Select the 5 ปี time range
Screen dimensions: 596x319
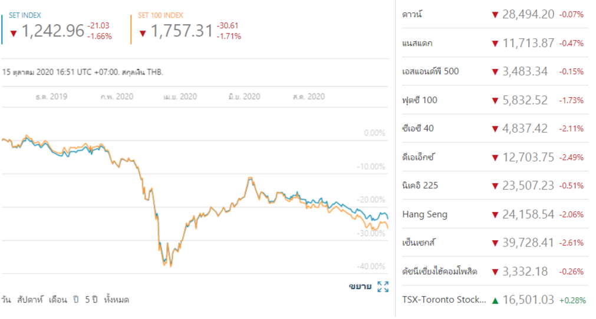[x=91, y=300]
